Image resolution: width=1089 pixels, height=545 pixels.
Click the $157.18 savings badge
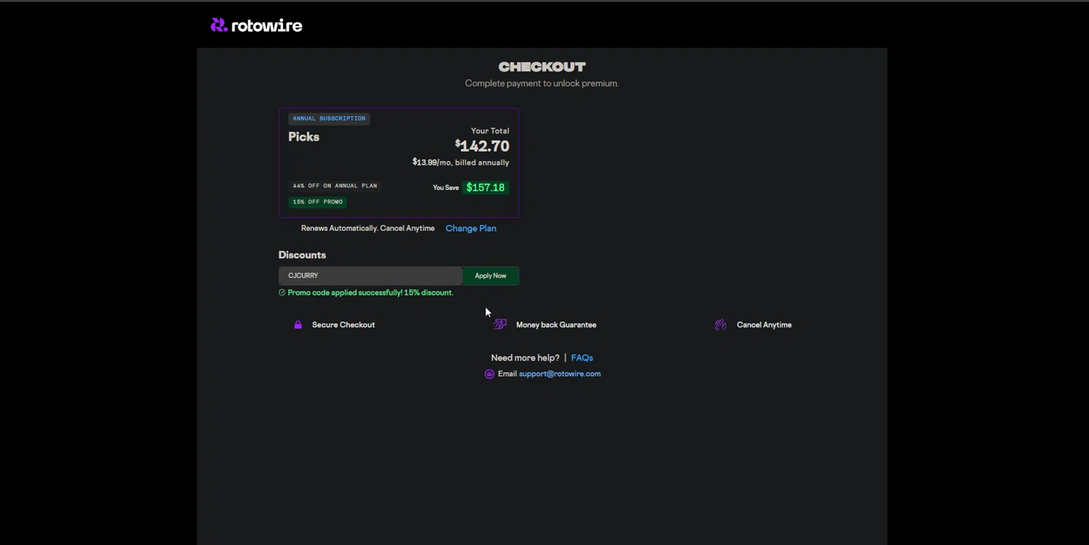click(x=485, y=187)
